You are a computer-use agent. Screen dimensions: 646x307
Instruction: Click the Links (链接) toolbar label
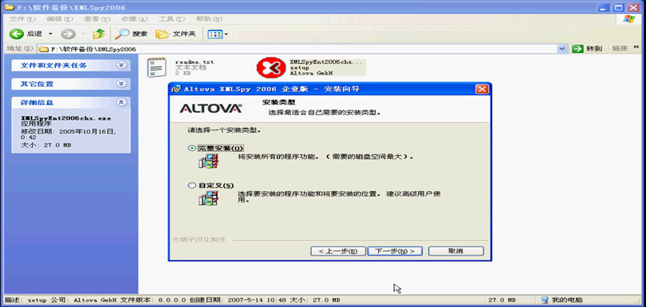[x=620, y=48]
